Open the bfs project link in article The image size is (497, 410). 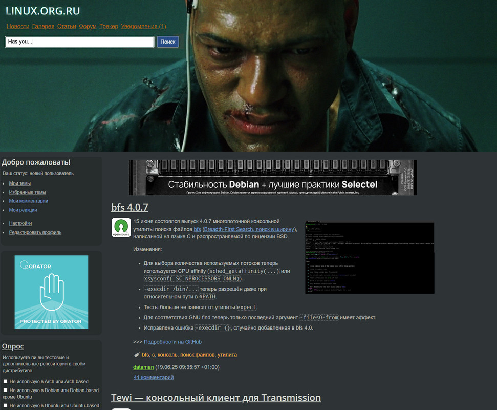(197, 229)
